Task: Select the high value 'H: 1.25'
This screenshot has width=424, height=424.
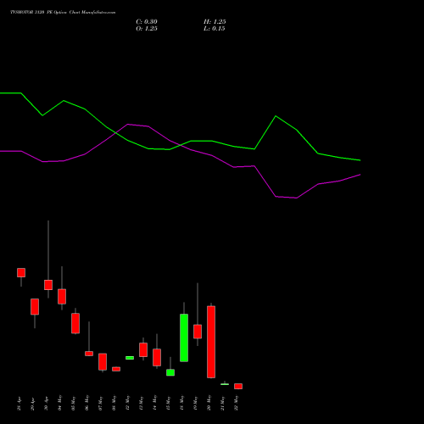Action: 215,22
